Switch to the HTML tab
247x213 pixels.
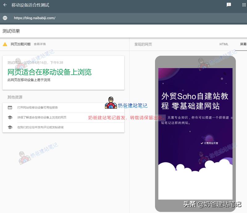(x=224, y=44)
